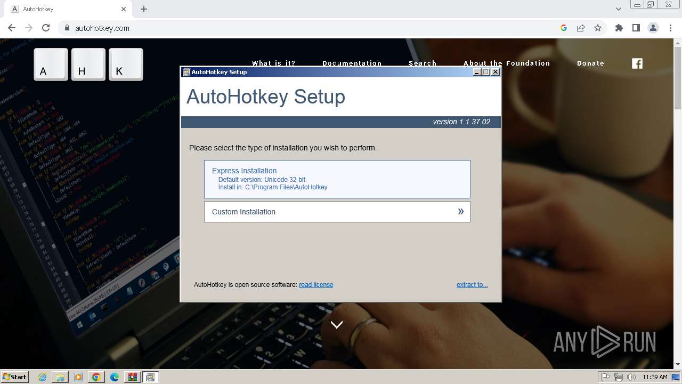Open clock showing 11:39 AM
Screen dimensions: 682x384
[655, 377]
